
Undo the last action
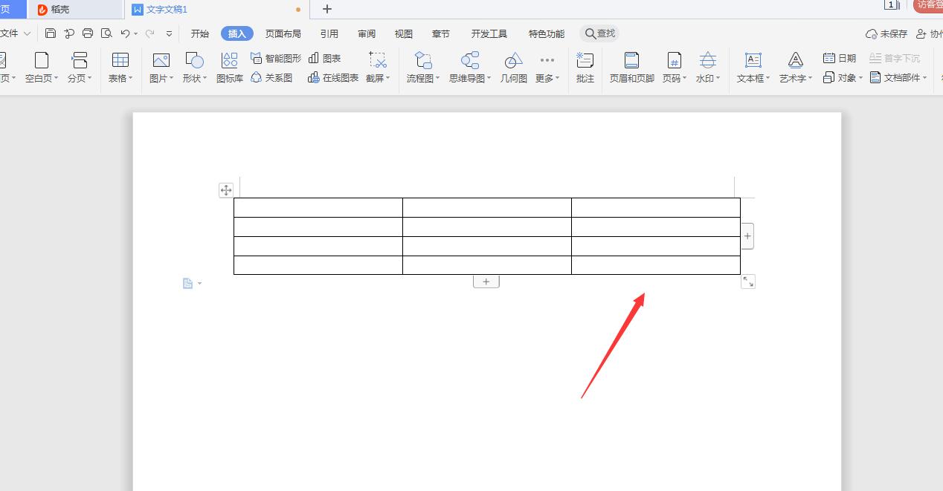tap(125, 33)
